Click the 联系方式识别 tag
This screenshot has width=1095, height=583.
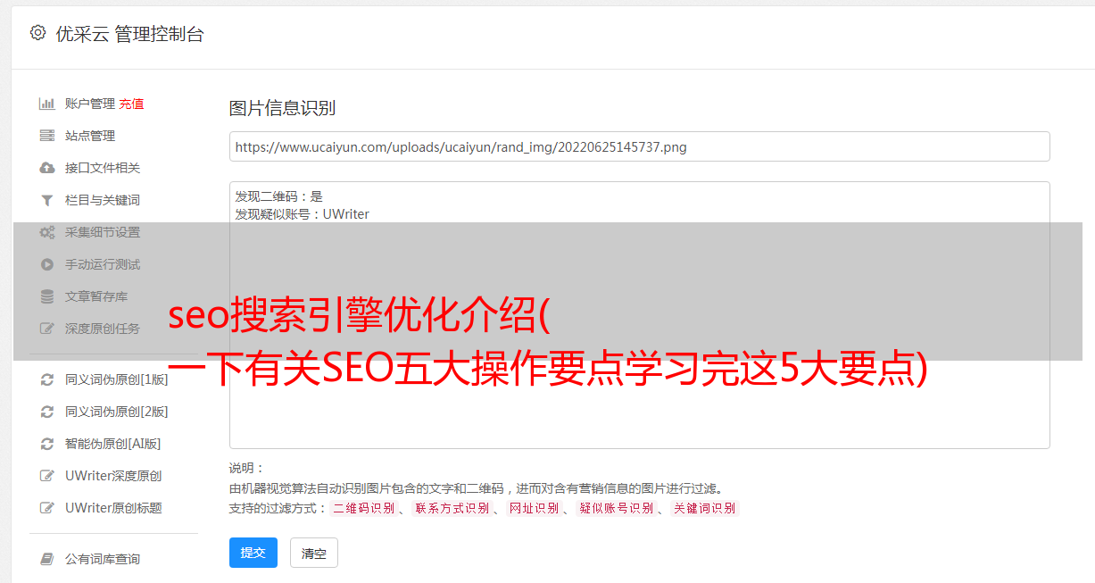click(452, 508)
